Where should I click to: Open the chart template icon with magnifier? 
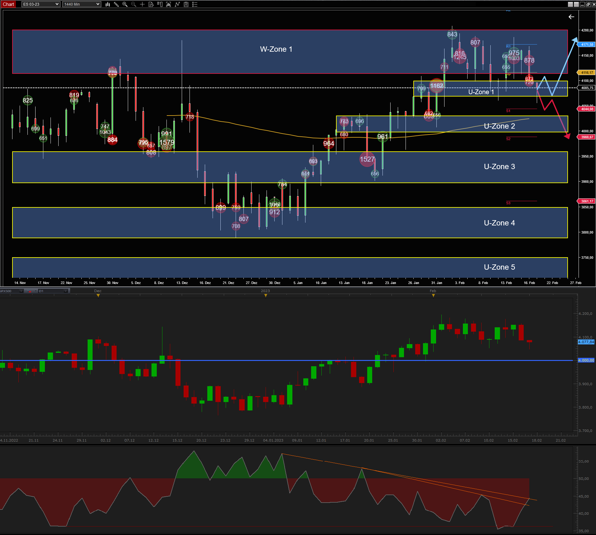[151, 4]
